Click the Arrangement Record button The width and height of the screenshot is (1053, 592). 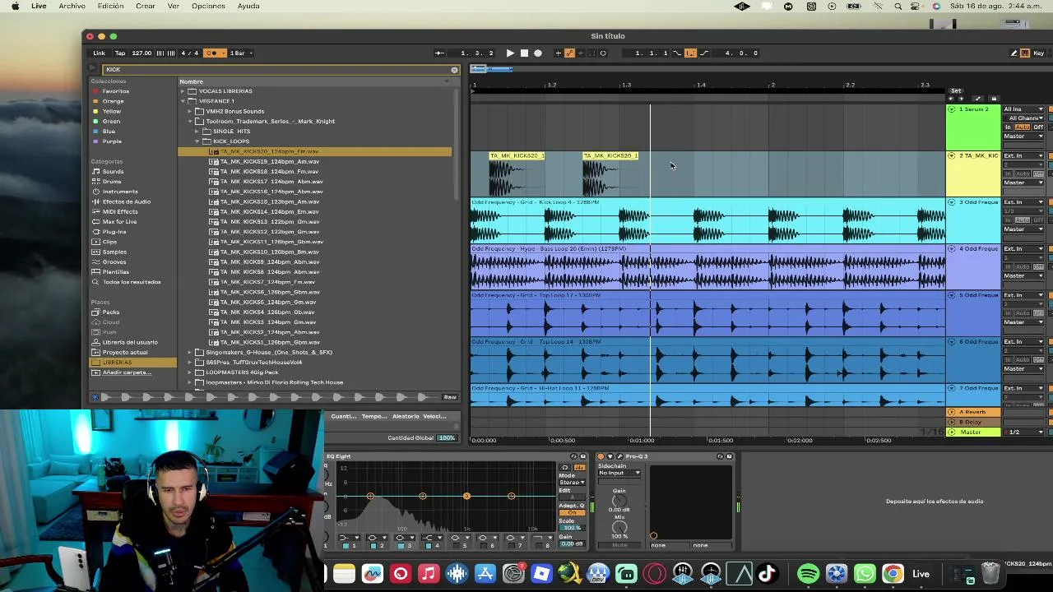pyautogui.click(x=538, y=53)
